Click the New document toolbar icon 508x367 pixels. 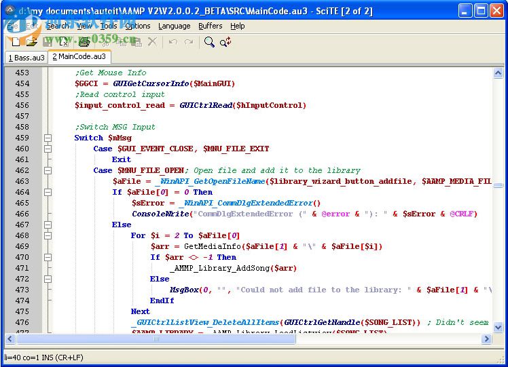point(16,42)
